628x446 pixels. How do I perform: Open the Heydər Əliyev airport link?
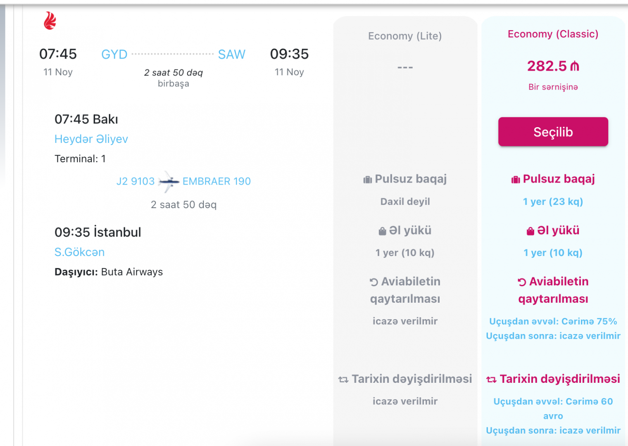click(x=91, y=139)
